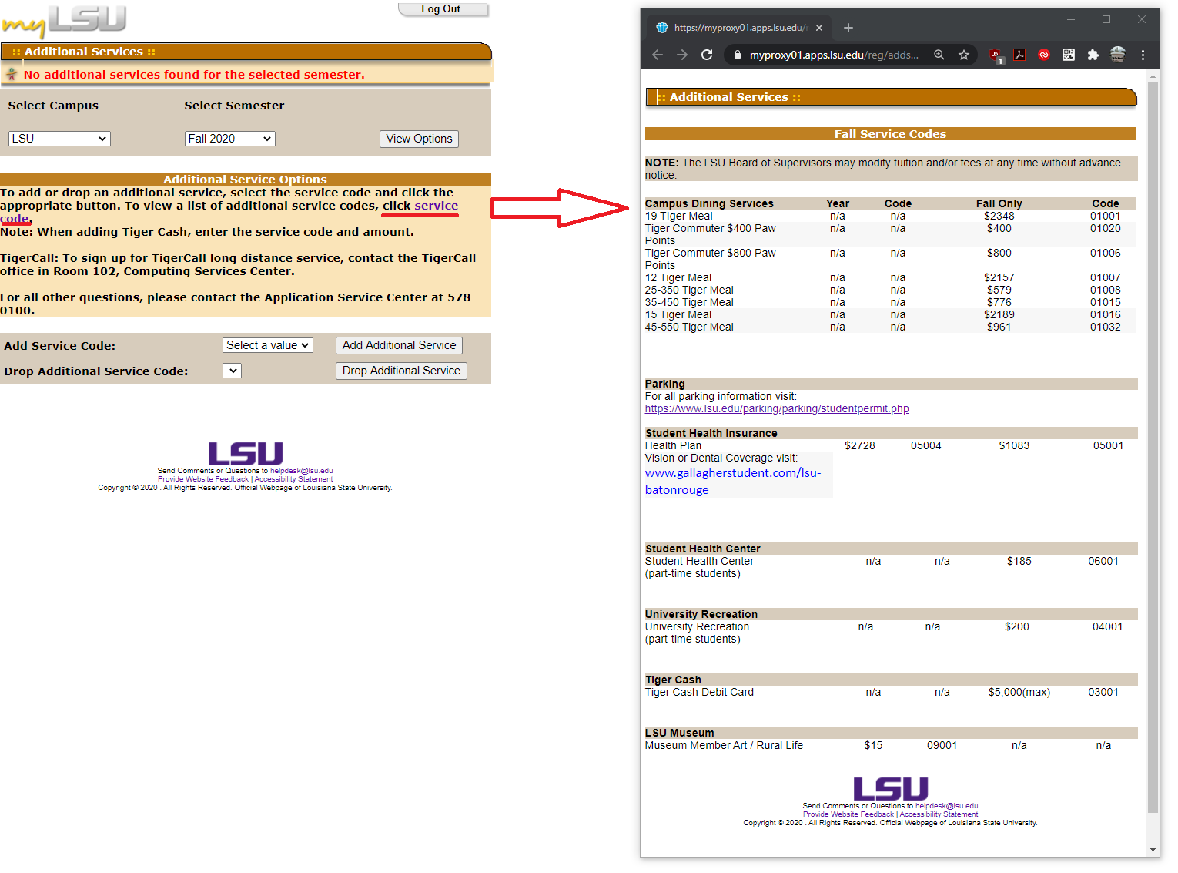Maximize the Chrome popup window
This screenshot has width=1178, height=873.
point(1106,19)
